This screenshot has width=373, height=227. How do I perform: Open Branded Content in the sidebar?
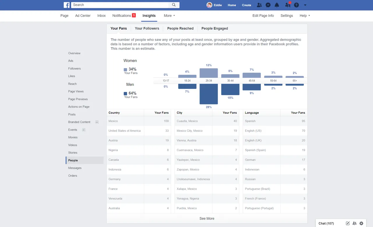click(79, 122)
